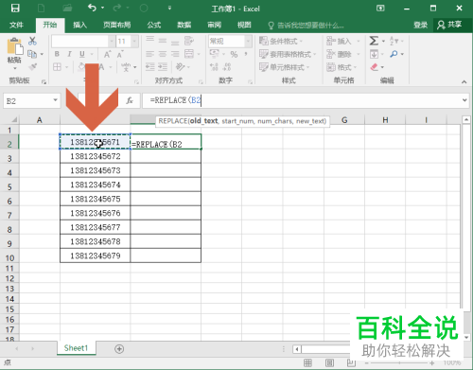Screen dimensions: 473x370
Task: Switch to the 公式 Formulas tab
Action: pyautogui.click(x=154, y=25)
